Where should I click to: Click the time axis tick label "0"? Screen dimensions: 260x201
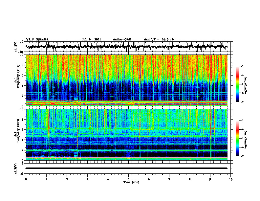tap(26, 179)
